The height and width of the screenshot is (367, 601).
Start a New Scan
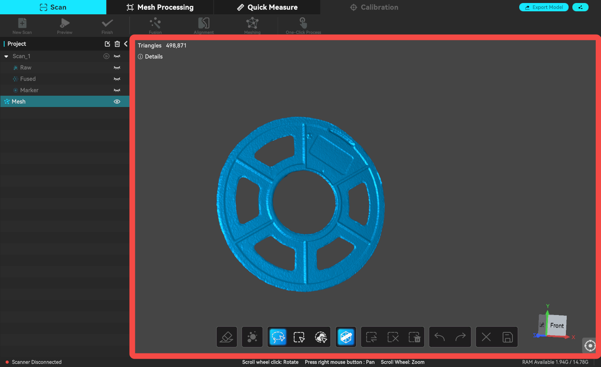click(x=22, y=26)
